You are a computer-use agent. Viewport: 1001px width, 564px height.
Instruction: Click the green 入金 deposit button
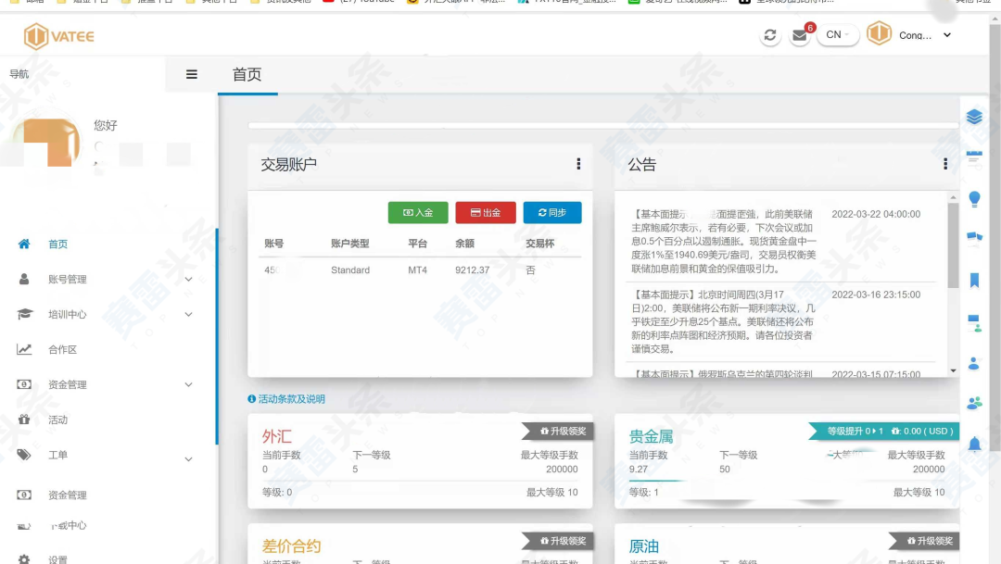coord(417,212)
